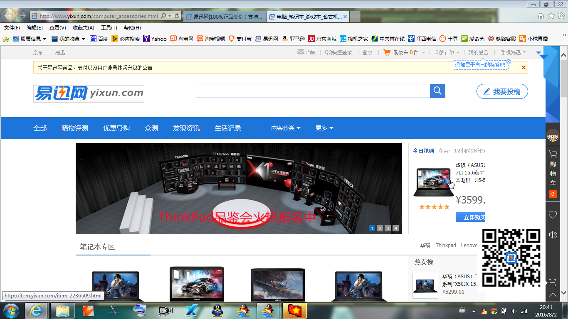This screenshot has width=568, height=319.
Task: Click the browser Forward arrow button
Action: 23,16
